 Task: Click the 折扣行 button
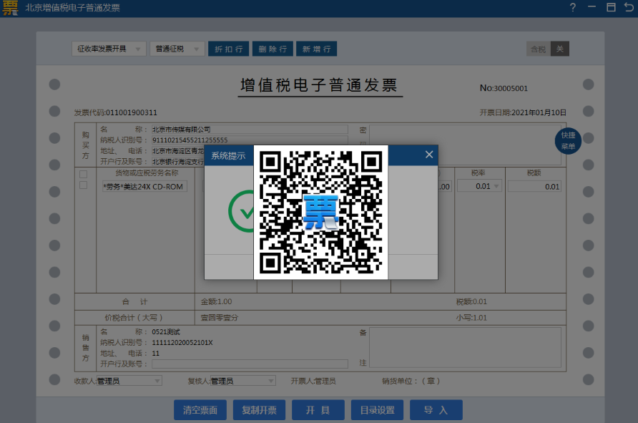[229, 49]
